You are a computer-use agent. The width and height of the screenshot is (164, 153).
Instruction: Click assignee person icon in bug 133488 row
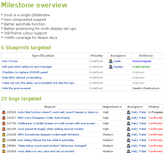pos(128,140)
